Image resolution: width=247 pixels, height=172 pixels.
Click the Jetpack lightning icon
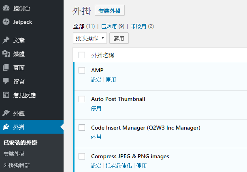(x=6, y=22)
